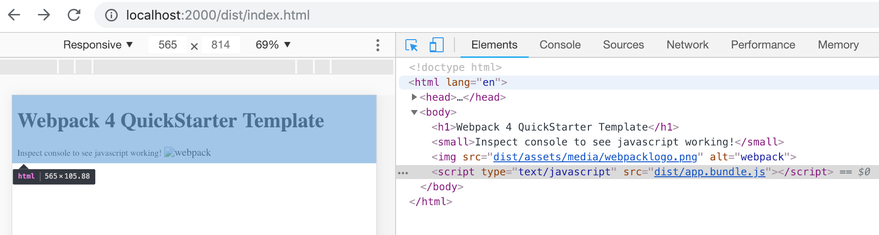Open the Network tab
879x235 pixels.
(687, 45)
